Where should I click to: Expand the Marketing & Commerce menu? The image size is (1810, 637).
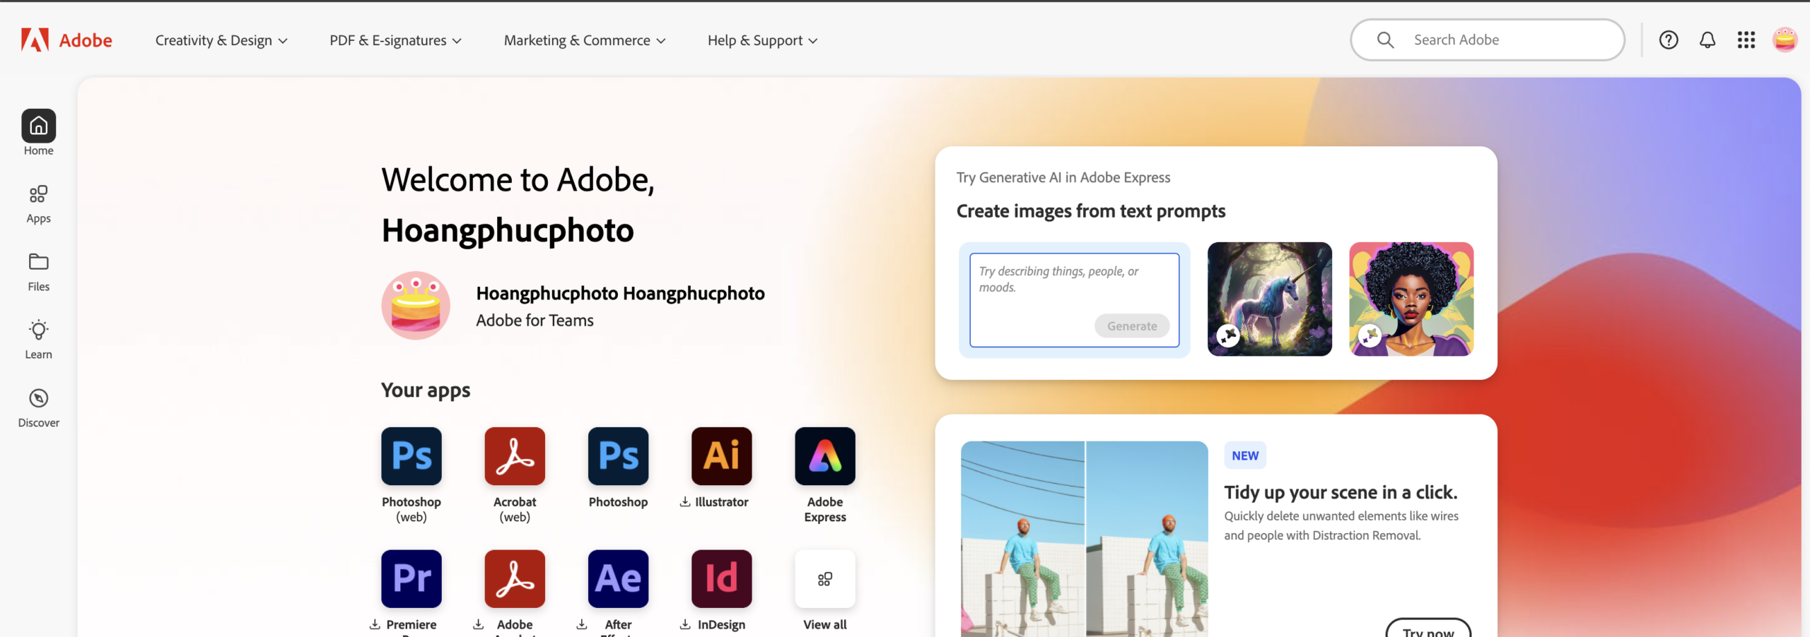point(585,40)
